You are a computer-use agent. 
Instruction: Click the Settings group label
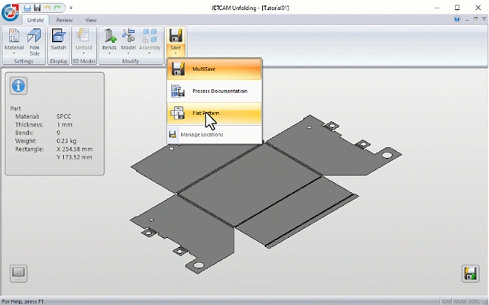[x=24, y=61]
